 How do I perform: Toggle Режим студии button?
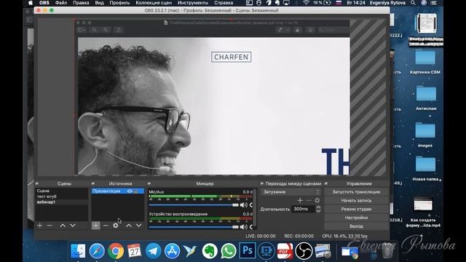pos(356,209)
